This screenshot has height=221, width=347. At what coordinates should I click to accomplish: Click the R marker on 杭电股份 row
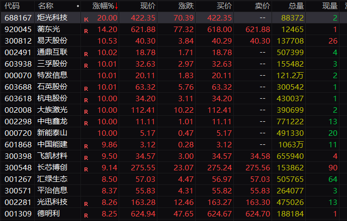(86, 100)
